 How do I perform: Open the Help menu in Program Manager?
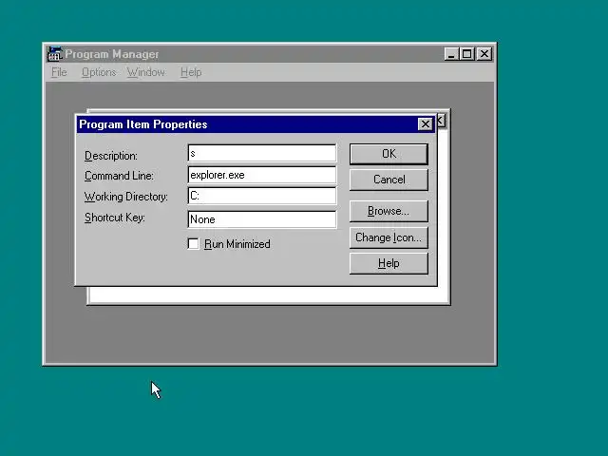191,72
